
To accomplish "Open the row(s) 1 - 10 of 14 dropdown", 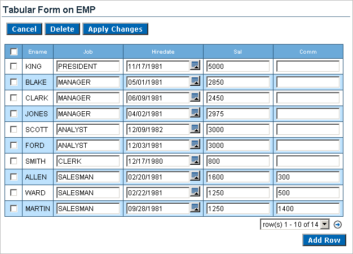I will [324, 225].
